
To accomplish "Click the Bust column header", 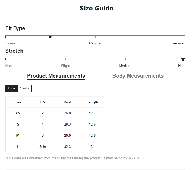I will [x=67, y=102].
